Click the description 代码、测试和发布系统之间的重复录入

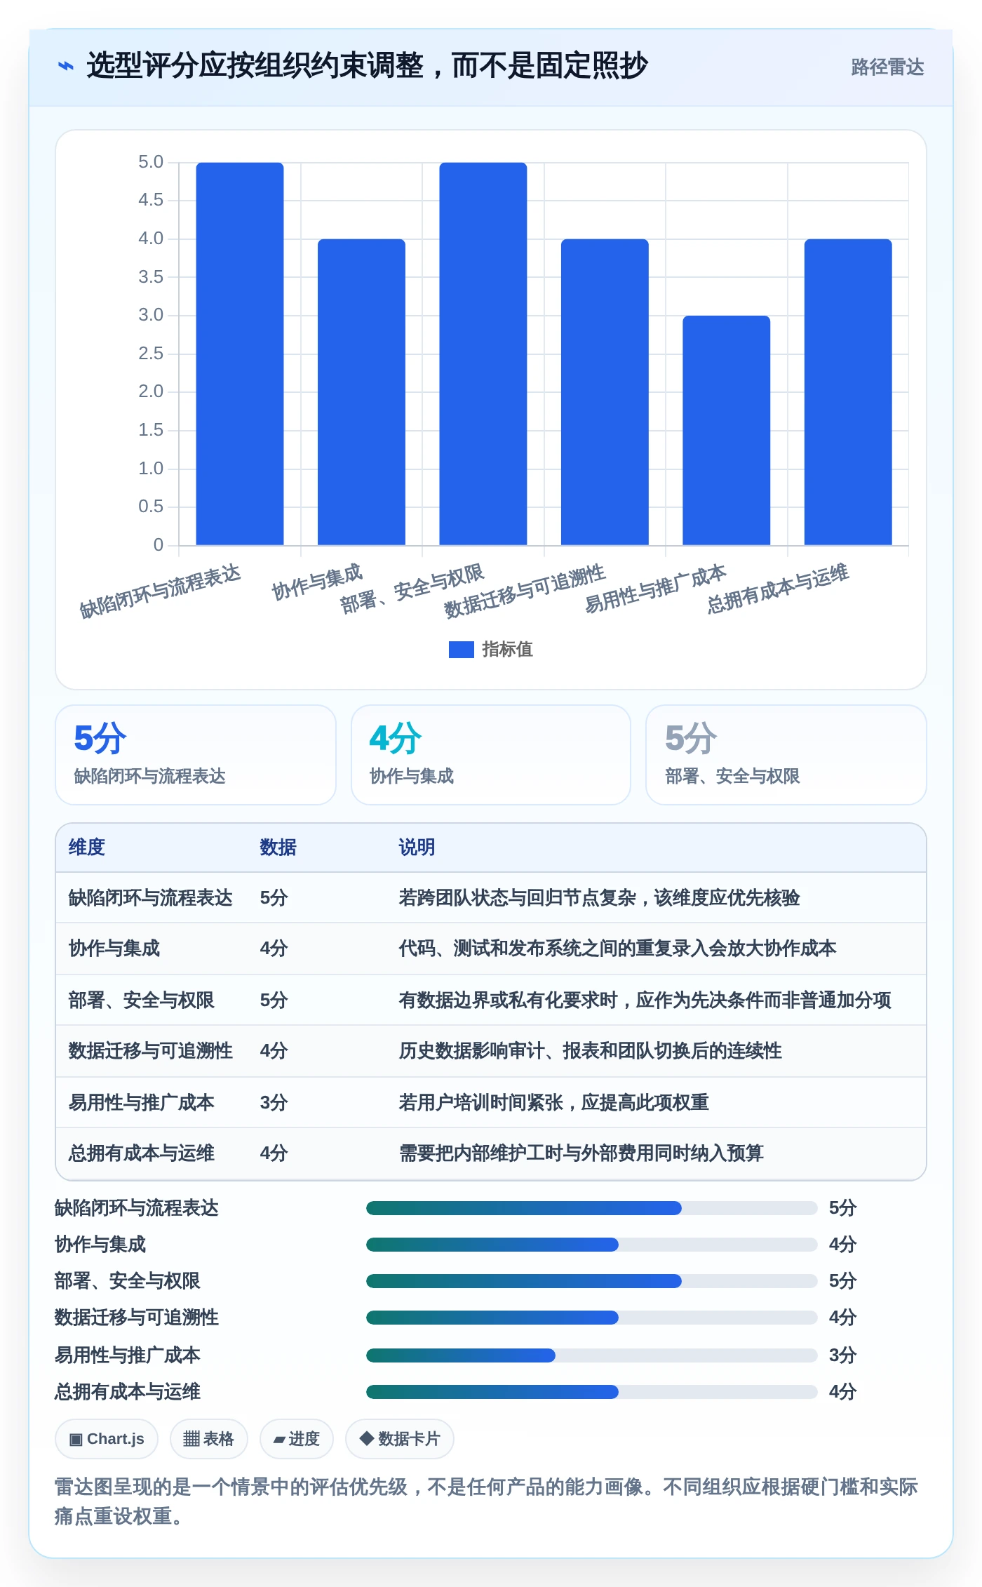[618, 949]
